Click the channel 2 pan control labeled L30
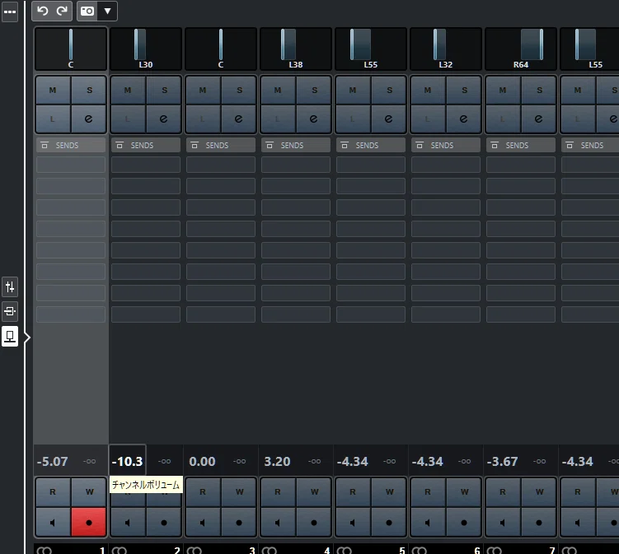This screenshot has width=619, height=554. 146,49
